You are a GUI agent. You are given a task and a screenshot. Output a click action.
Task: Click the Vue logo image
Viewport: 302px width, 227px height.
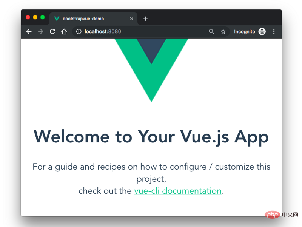click(x=151, y=70)
